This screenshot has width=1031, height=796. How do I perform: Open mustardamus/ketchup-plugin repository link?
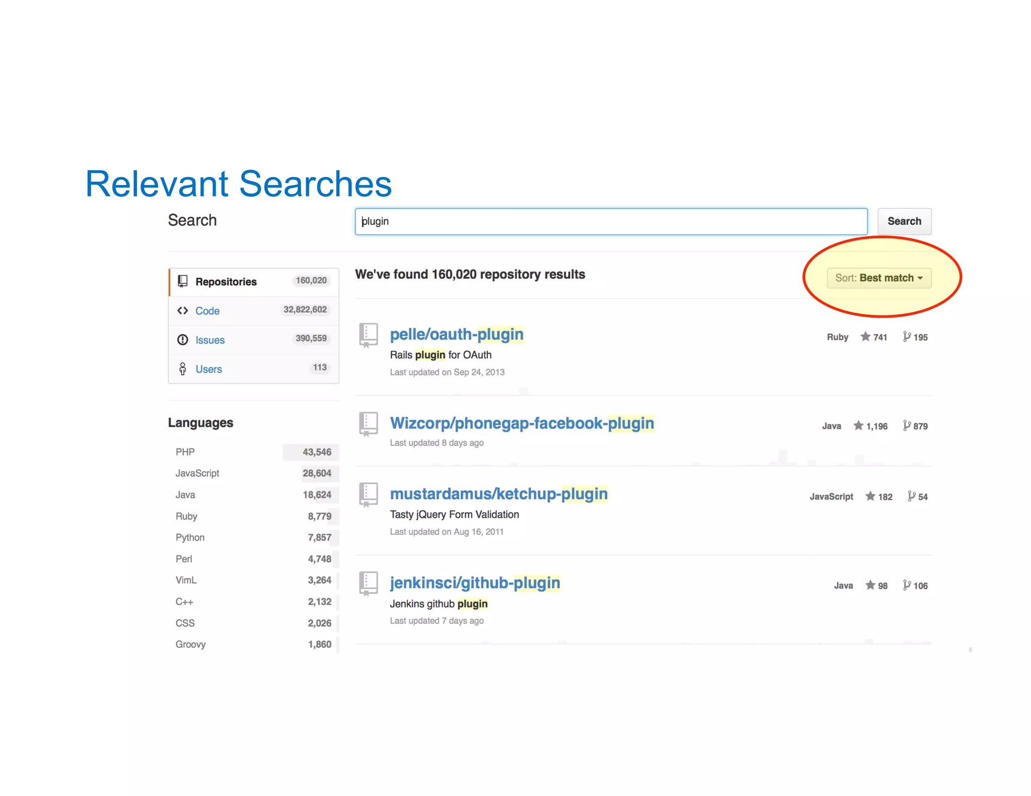[499, 494]
